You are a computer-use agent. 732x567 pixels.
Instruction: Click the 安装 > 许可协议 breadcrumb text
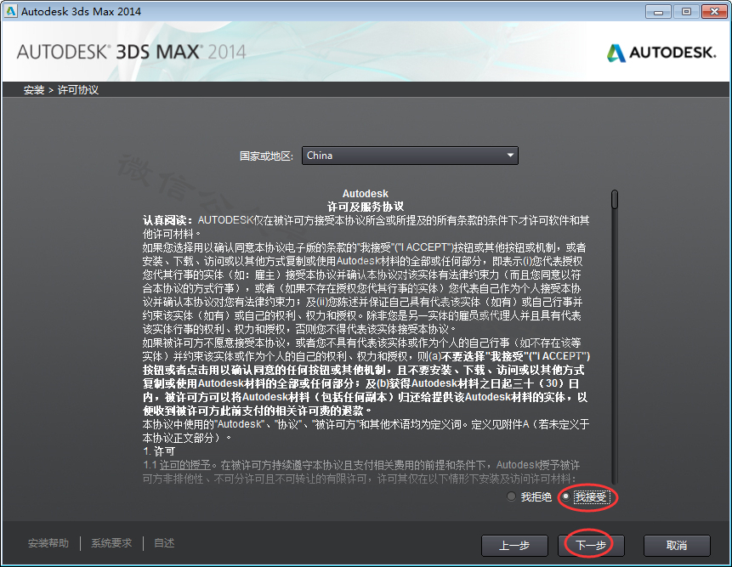[61, 90]
